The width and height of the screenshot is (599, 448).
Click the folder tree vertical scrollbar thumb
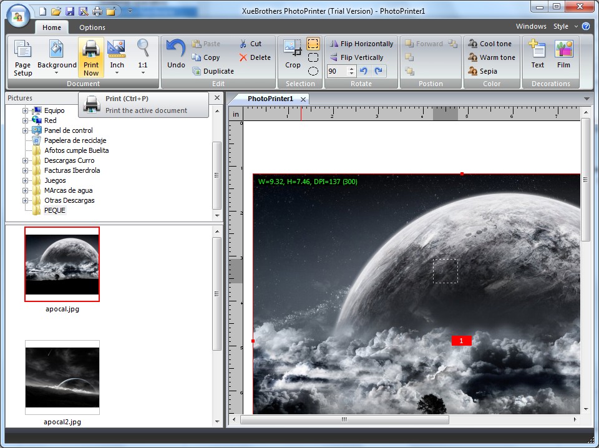click(x=217, y=175)
